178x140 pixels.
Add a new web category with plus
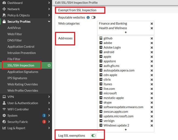[x=126, y=32]
